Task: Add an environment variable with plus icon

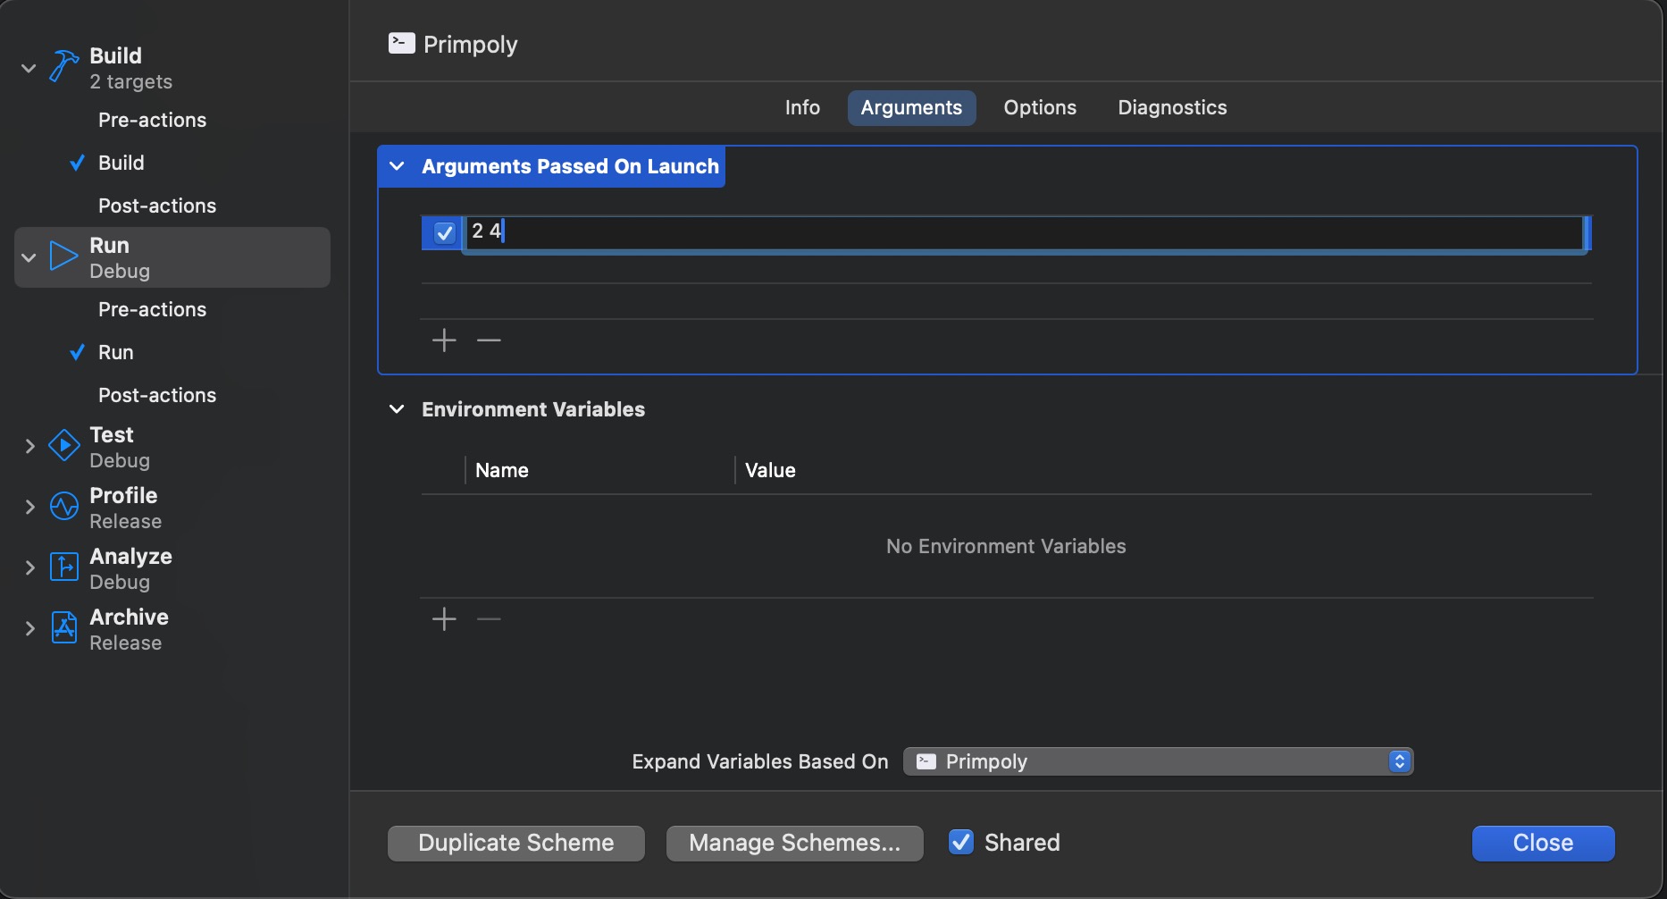Action: click(x=444, y=619)
